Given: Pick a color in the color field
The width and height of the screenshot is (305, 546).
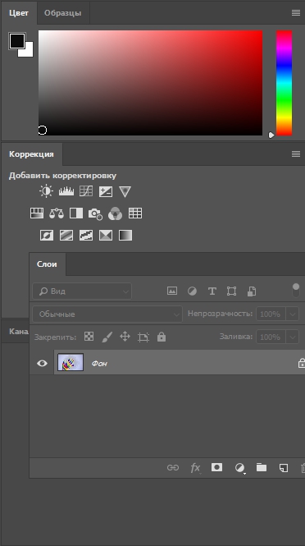Looking at the screenshot, I should 150,83.
